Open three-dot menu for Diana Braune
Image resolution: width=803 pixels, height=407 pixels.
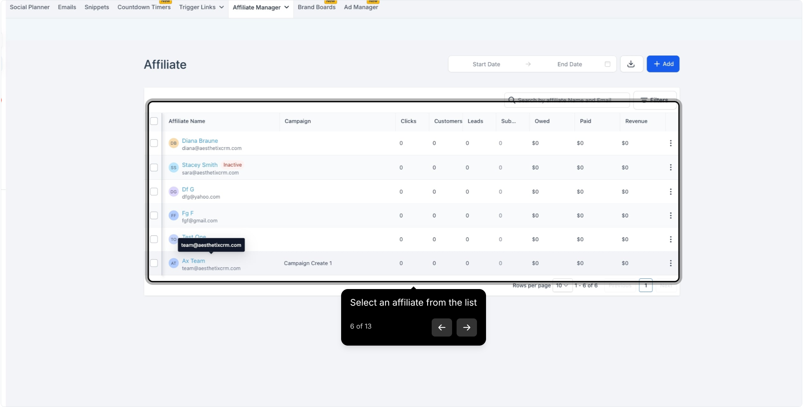(671, 143)
